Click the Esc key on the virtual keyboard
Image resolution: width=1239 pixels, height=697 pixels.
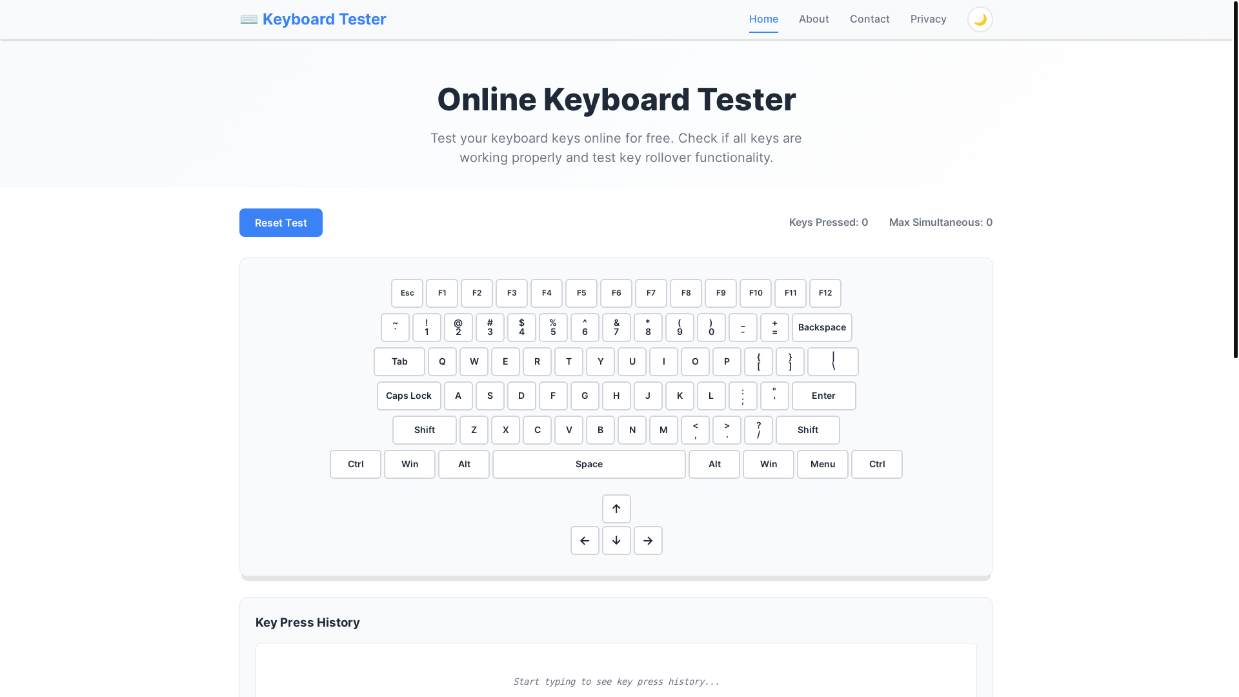pos(407,293)
